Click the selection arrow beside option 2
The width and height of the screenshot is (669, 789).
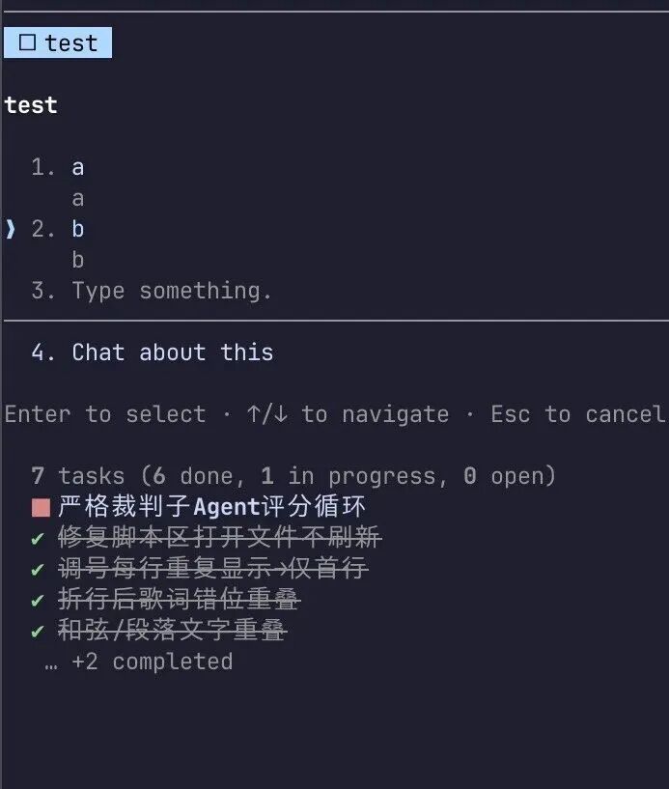point(11,230)
